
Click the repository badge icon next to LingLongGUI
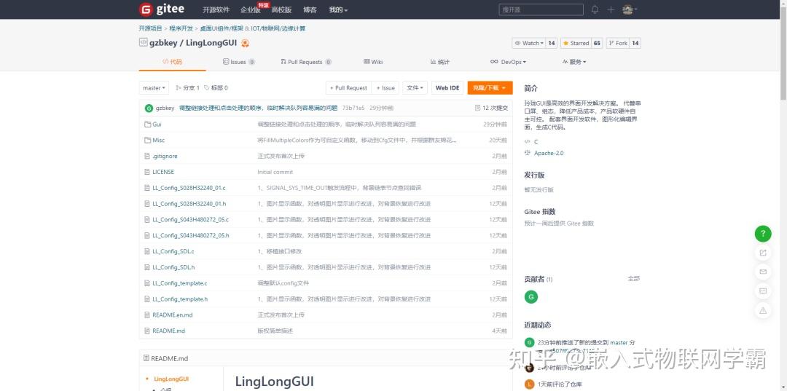click(x=245, y=43)
